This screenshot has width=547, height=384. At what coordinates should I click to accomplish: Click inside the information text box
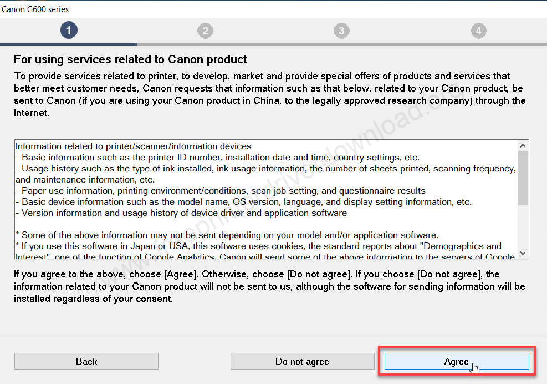[266, 200]
